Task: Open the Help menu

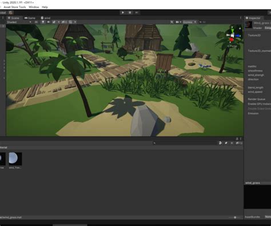Action: 45,7
